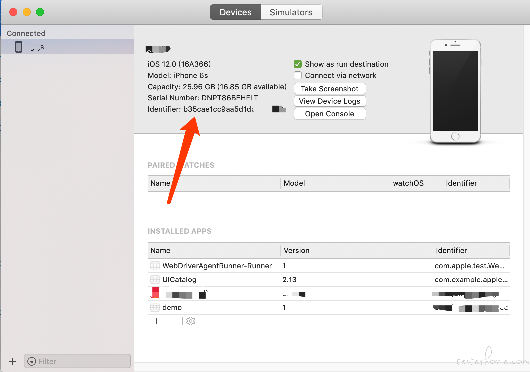530x372 pixels.
Task: Click the yellow minimize window button
Action: click(27, 12)
